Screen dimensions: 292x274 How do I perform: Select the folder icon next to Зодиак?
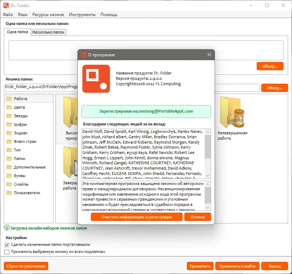[x=9, y=133]
